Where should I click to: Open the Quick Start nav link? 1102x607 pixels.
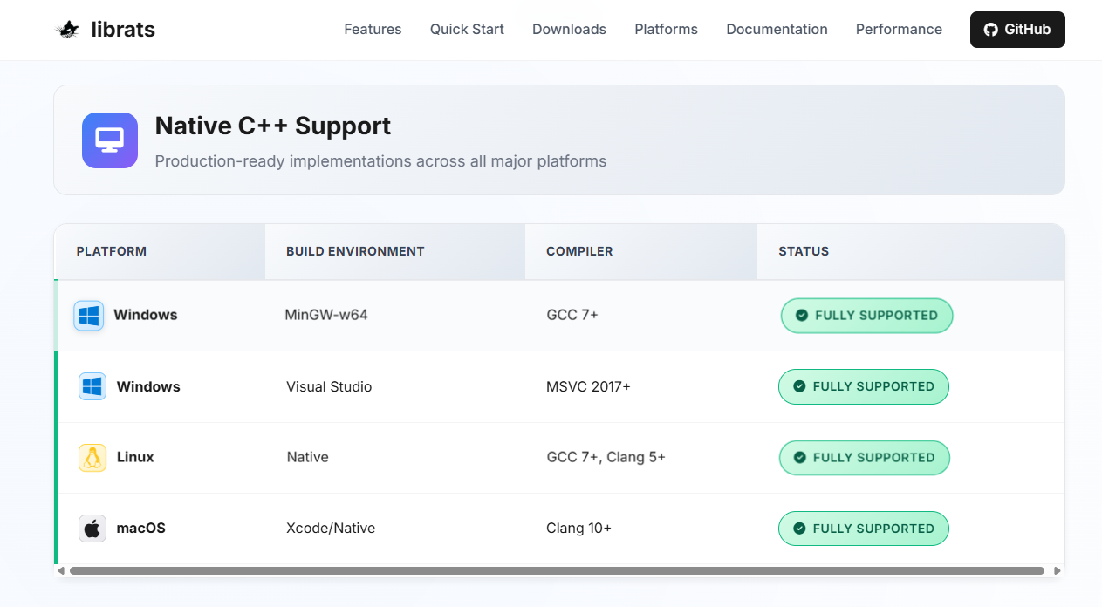click(x=467, y=30)
